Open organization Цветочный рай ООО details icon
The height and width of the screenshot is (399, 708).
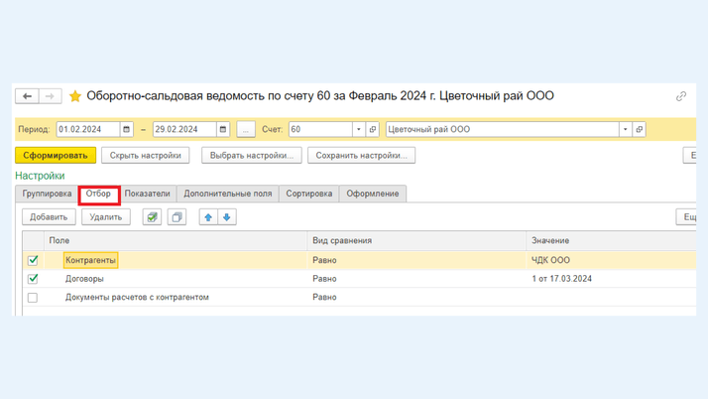coord(640,129)
